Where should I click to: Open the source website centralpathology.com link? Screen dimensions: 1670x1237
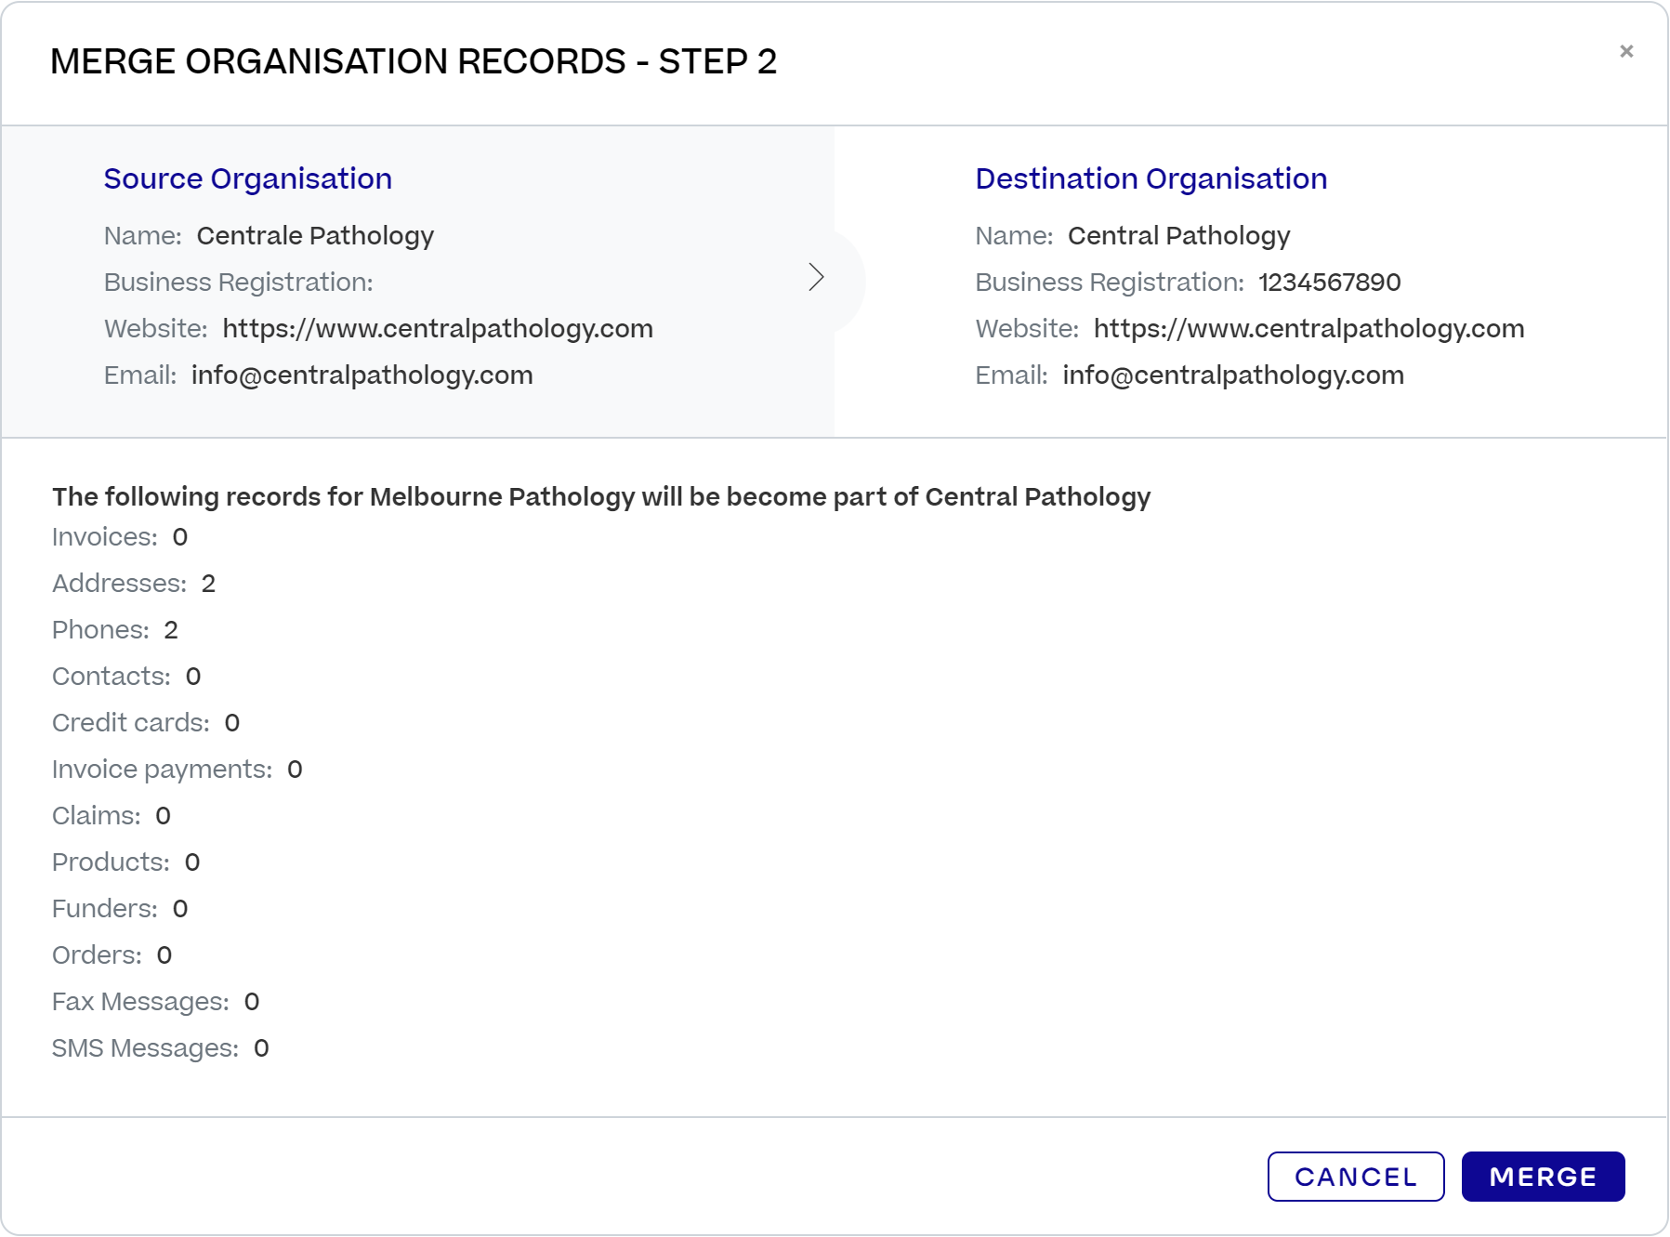coord(437,328)
